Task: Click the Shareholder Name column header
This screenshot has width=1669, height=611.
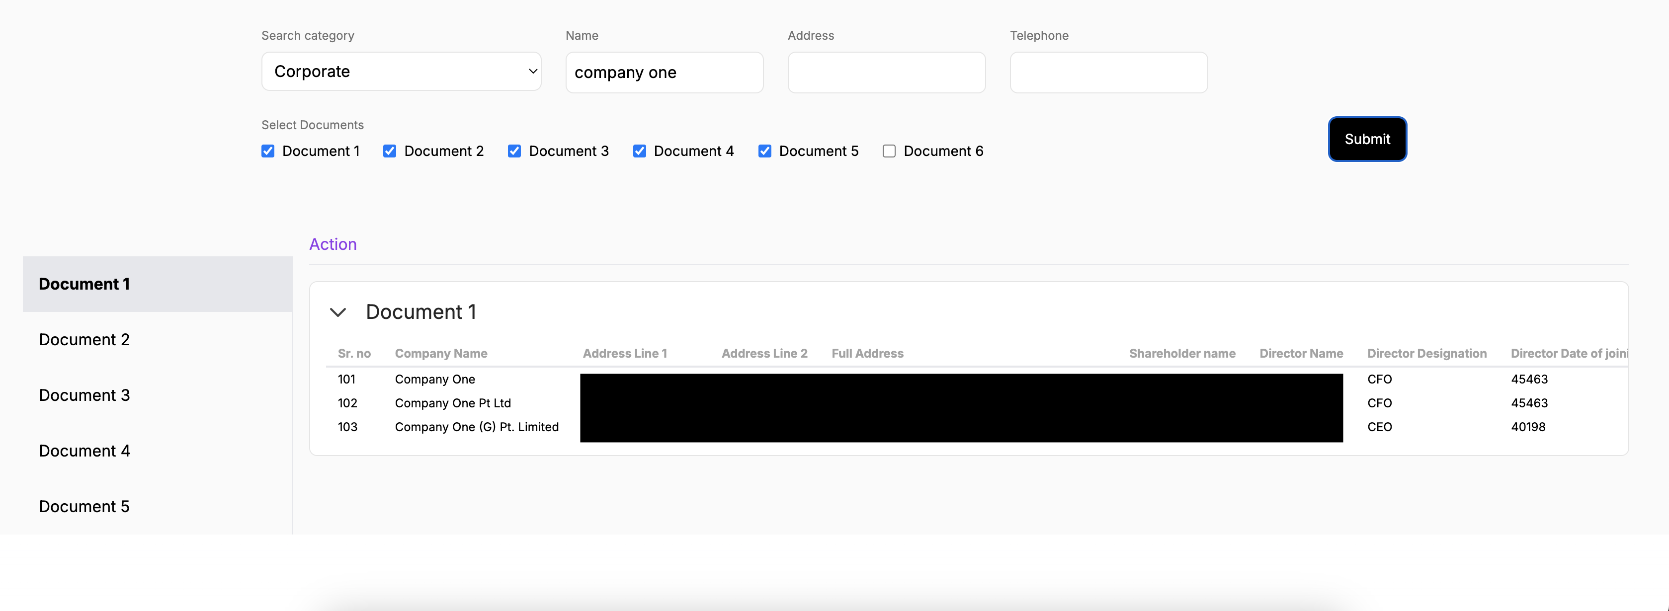Action: click(x=1181, y=353)
